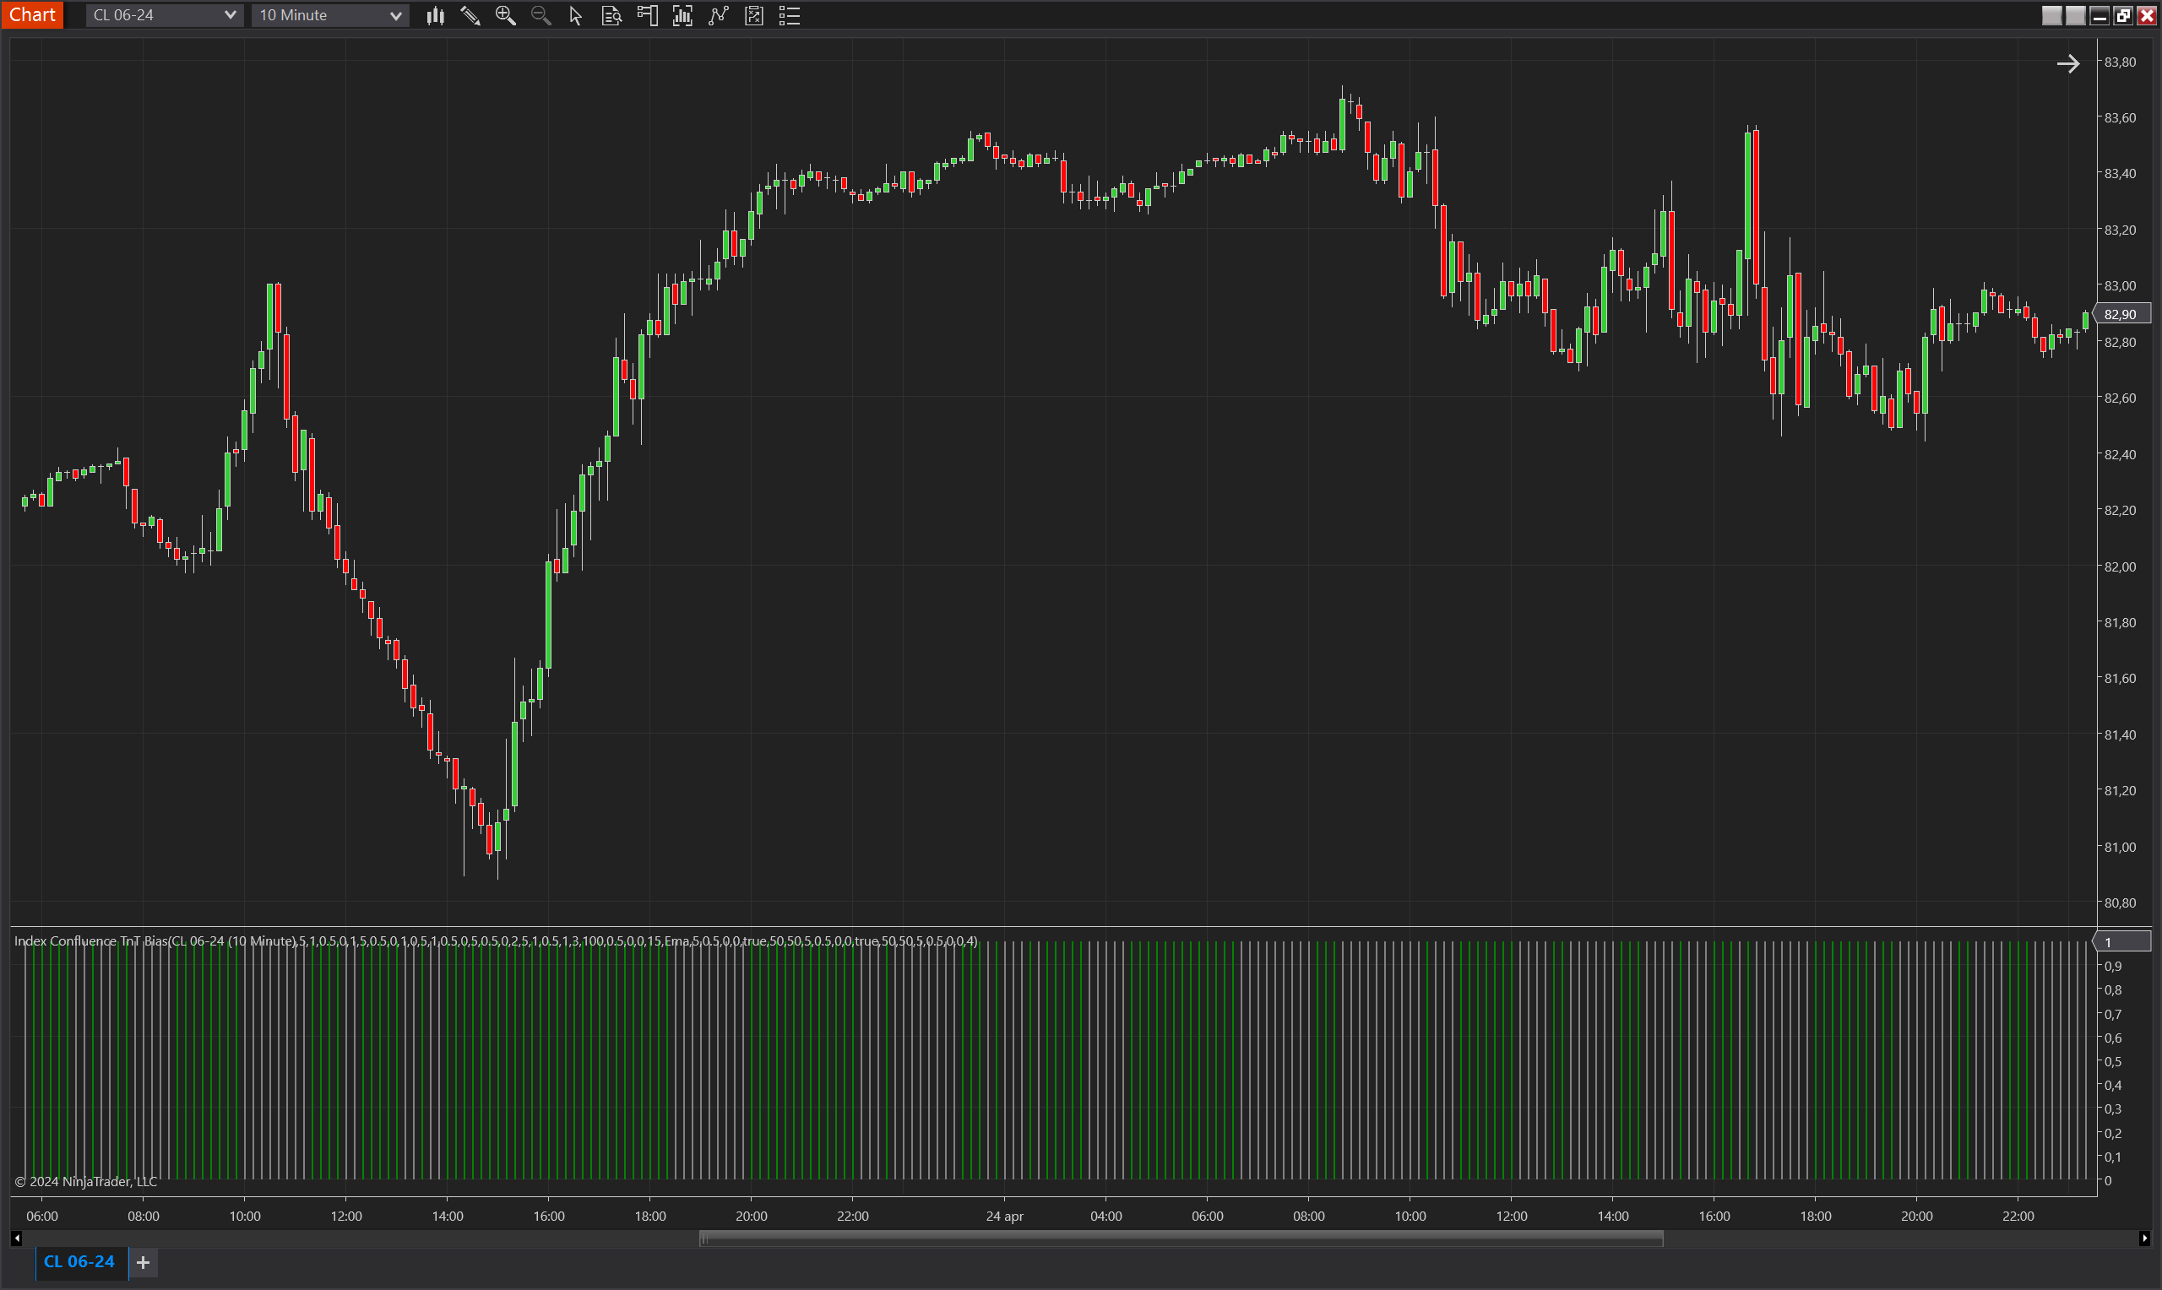Open the chart properties list icon

pyautogui.click(x=790, y=16)
